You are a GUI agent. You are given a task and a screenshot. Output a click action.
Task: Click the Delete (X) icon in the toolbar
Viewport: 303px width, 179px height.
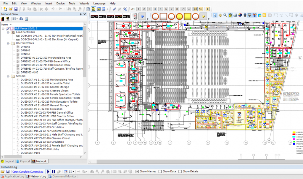41,9
